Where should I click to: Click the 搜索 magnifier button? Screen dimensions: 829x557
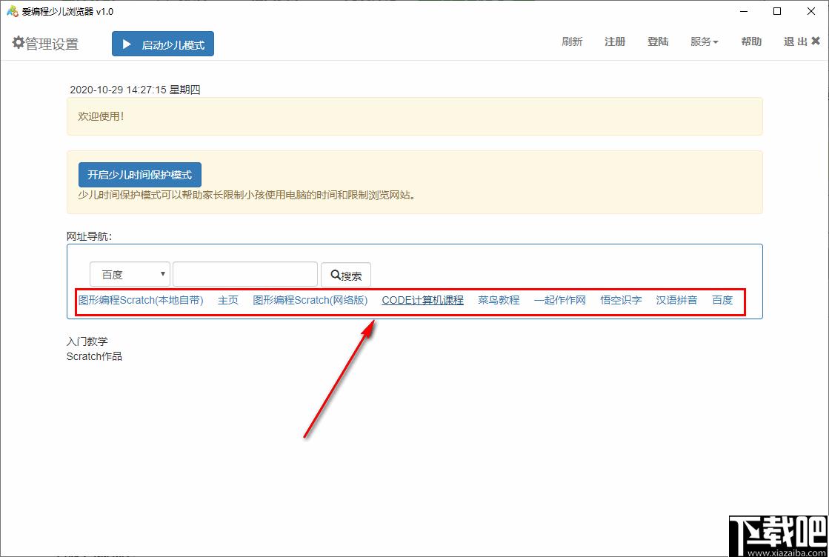(346, 275)
